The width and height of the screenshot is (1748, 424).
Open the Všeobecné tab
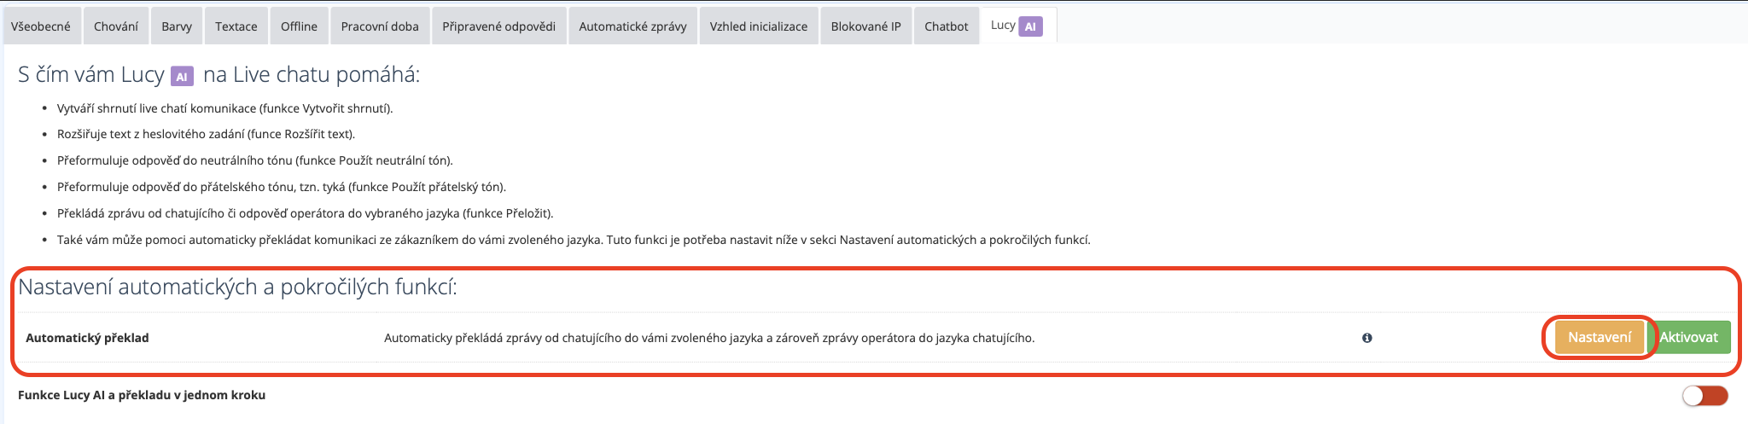41,26
